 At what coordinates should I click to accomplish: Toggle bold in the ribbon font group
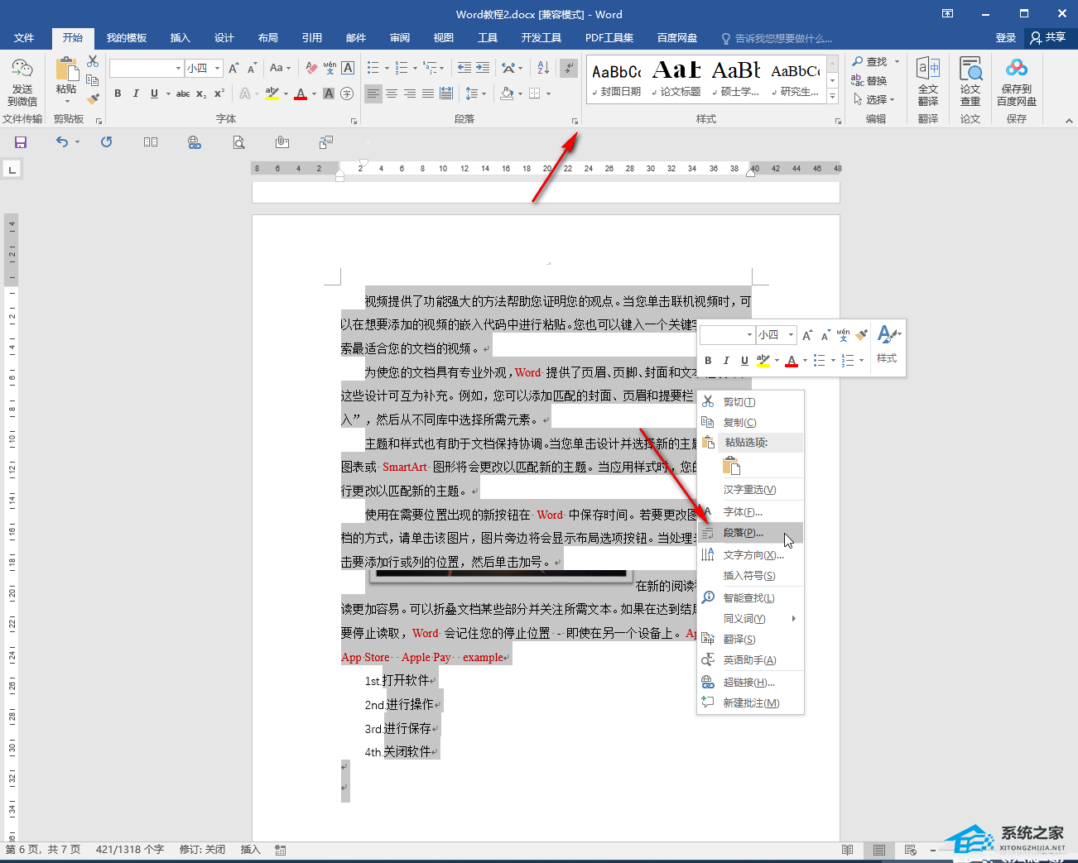coord(118,93)
